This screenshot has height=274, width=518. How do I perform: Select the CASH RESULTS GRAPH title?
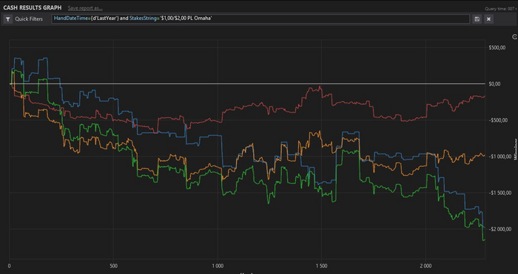point(33,7)
